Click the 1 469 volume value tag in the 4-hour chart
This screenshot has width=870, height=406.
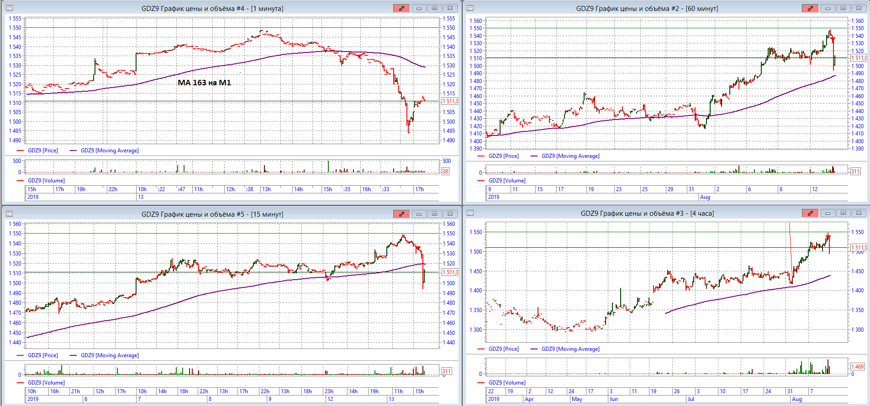(x=857, y=367)
